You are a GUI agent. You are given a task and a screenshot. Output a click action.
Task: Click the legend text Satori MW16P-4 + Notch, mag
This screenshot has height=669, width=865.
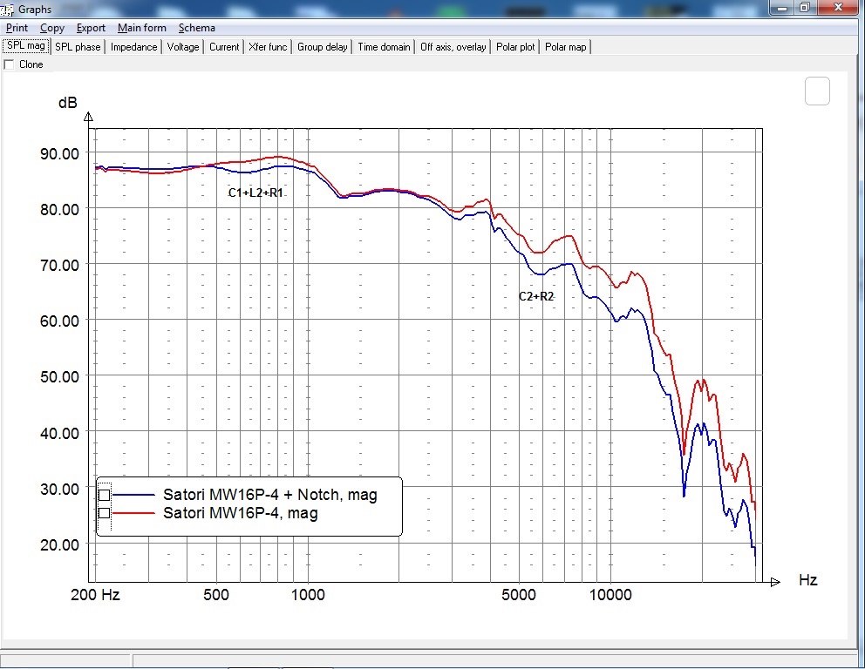pyautogui.click(x=269, y=495)
